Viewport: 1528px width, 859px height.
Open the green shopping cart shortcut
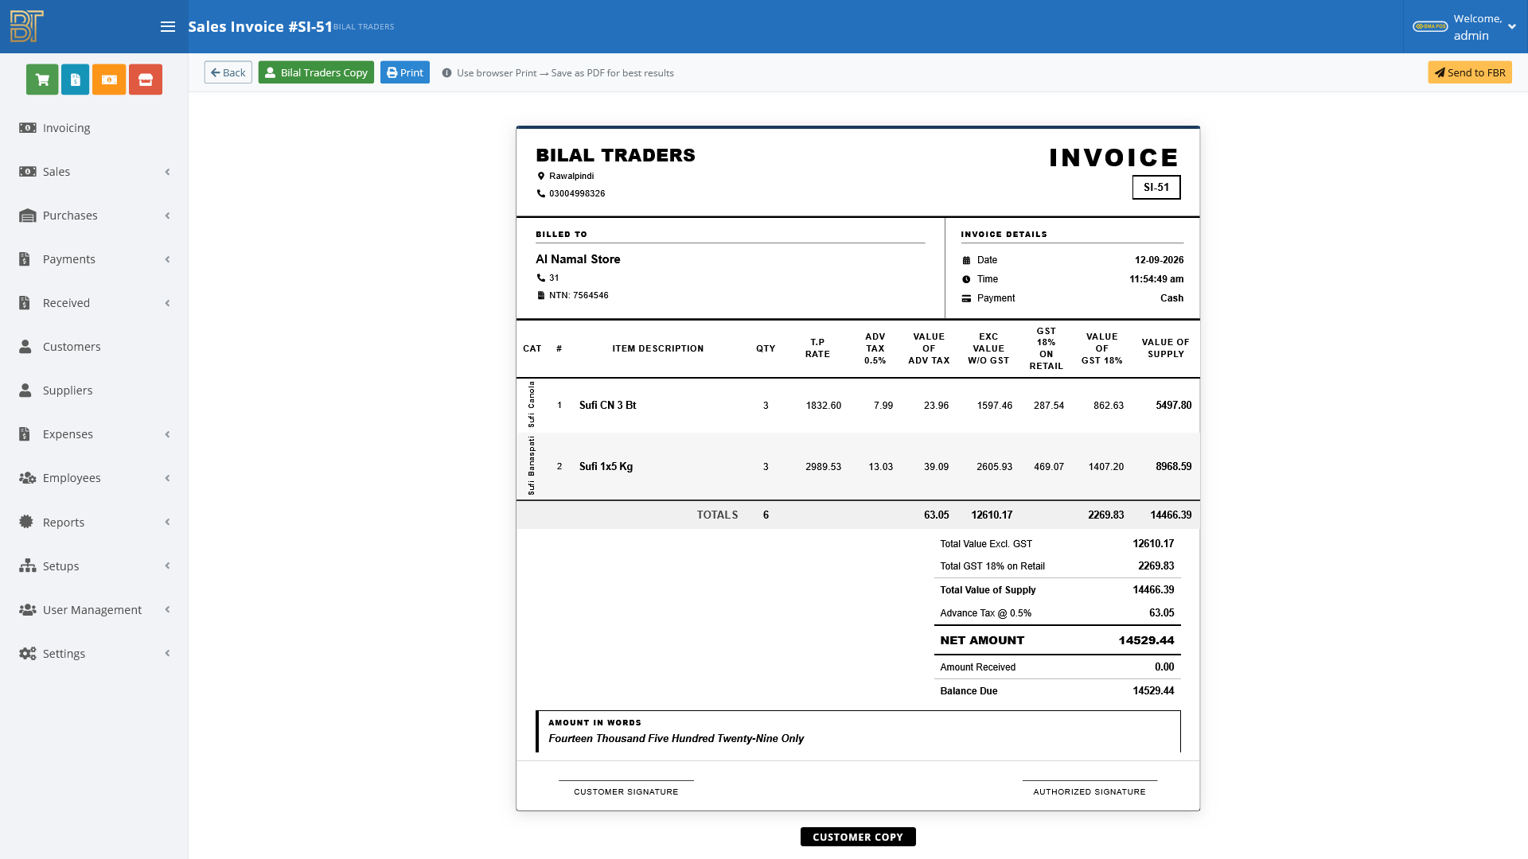[x=42, y=80]
